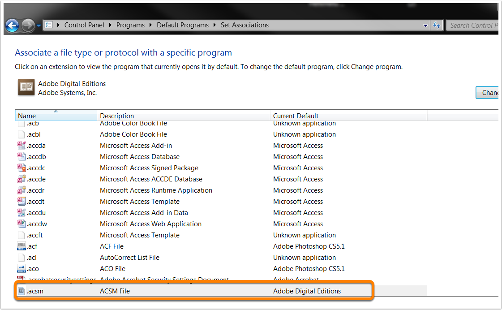Click the .accdt Access Template icon
The width and height of the screenshot is (502, 310).
coord(21,202)
